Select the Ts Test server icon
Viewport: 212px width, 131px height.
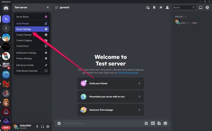[6, 19]
